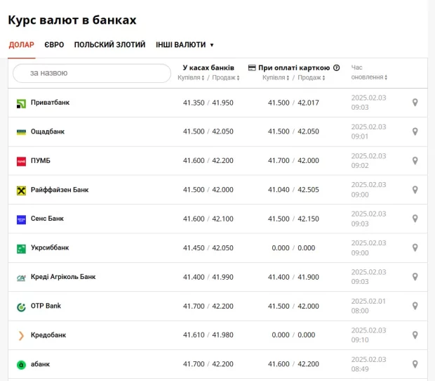Sort by cash desk Купівля rate
This screenshot has width=435, height=381.
tap(191, 77)
